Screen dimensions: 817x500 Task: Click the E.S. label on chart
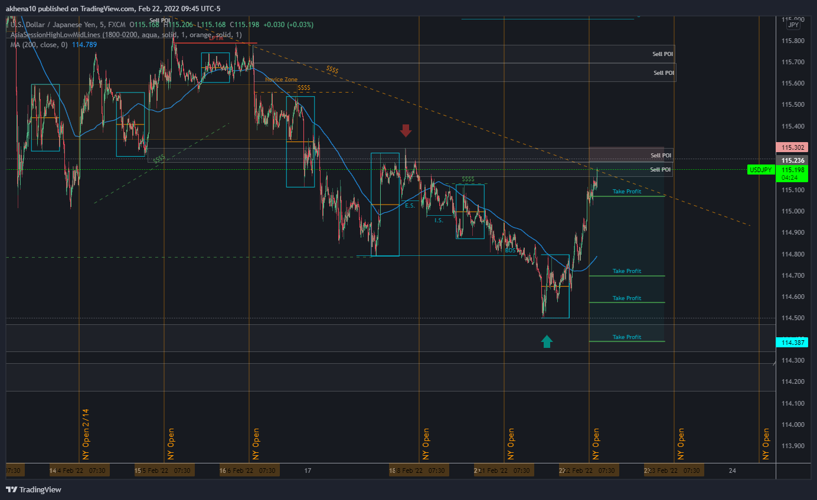pyautogui.click(x=410, y=206)
